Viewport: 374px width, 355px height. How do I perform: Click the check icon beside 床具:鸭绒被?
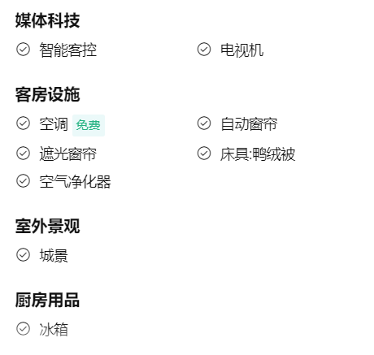click(x=204, y=154)
